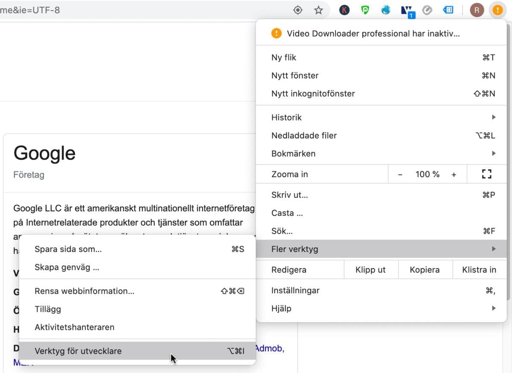This screenshot has width=512, height=373.
Task: Open Nytt inkognitofönster
Action: [x=381, y=93]
